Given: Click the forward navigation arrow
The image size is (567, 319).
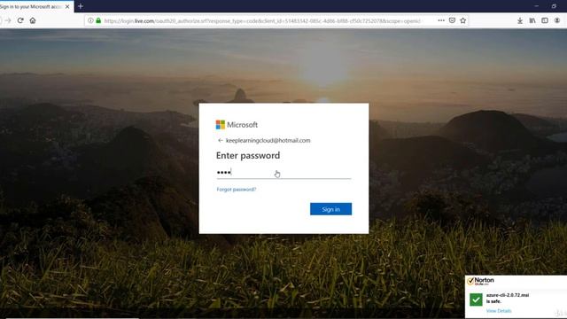Looking at the screenshot, I should tap(8, 20).
